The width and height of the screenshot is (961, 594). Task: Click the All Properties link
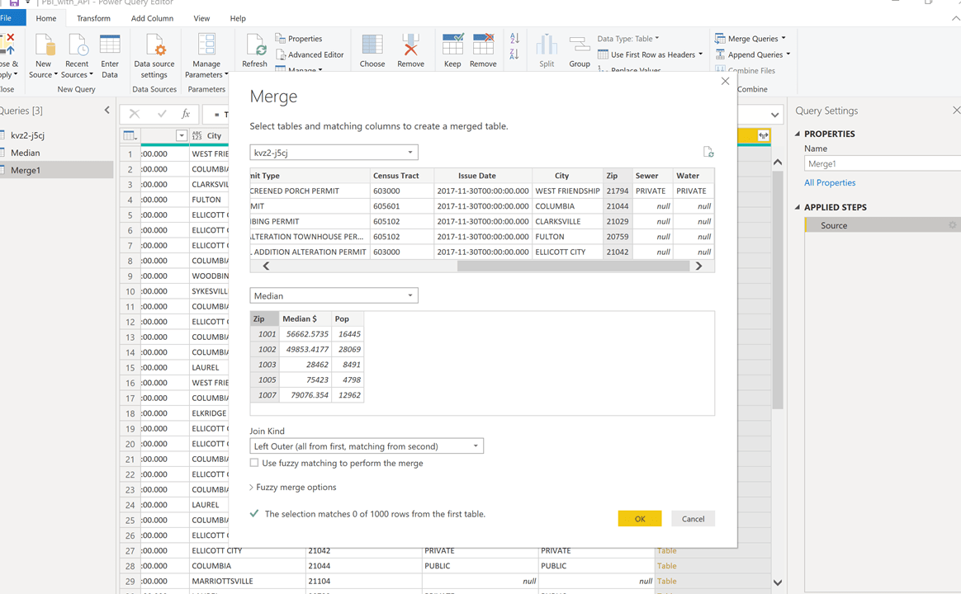(x=830, y=183)
